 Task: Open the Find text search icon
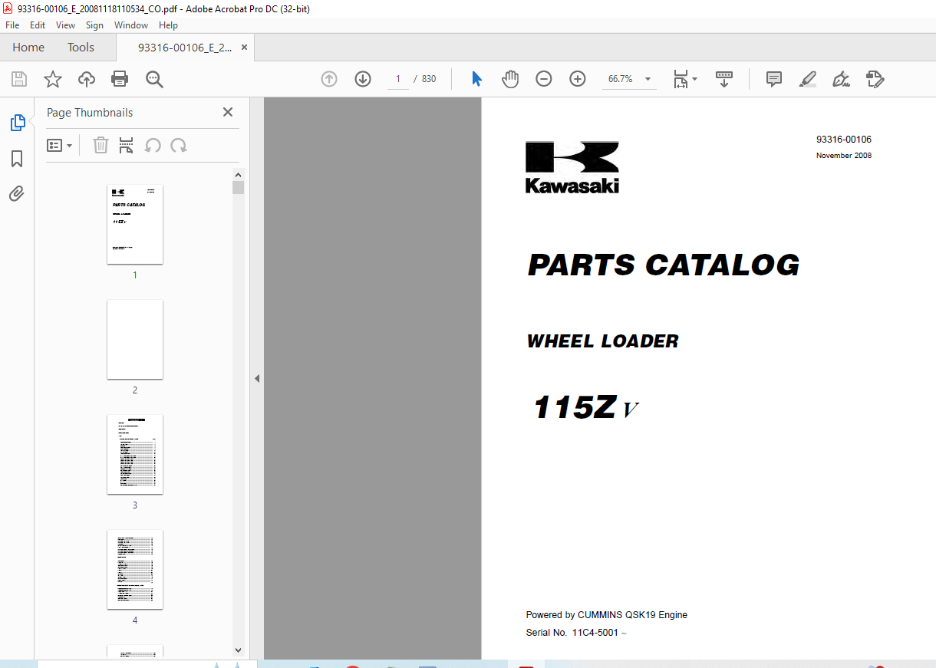click(154, 79)
